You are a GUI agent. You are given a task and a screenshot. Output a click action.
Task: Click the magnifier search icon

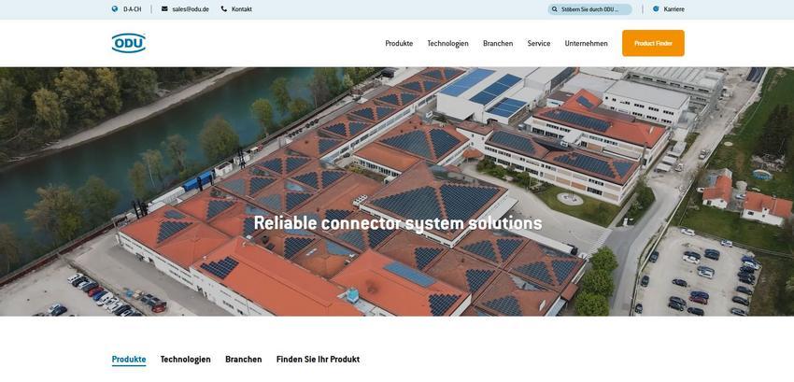tap(555, 9)
